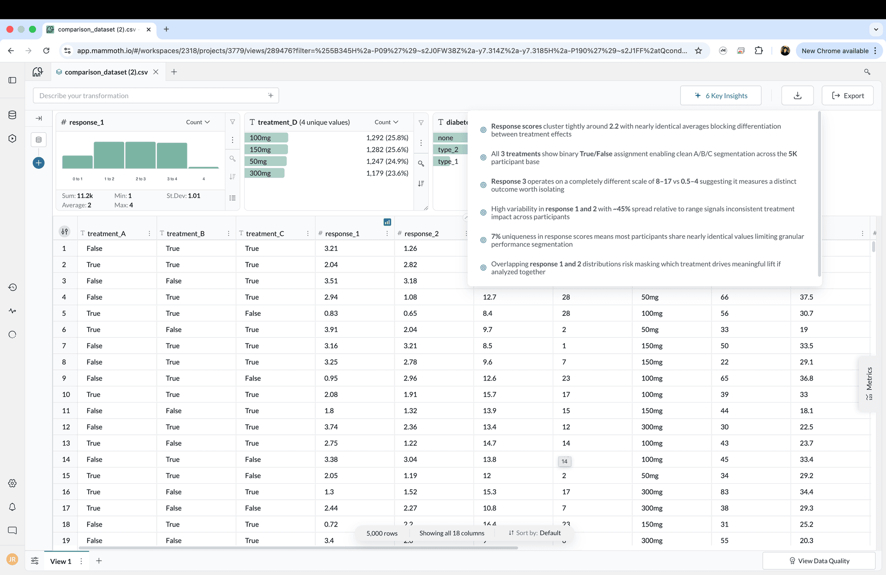Toggle the view settings sliders icon
The height and width of the screenshot is (575, 886).
[35, 561]
